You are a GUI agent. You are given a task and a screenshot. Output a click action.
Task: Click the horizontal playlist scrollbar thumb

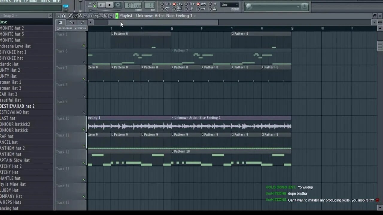click(x=163, y=22)
